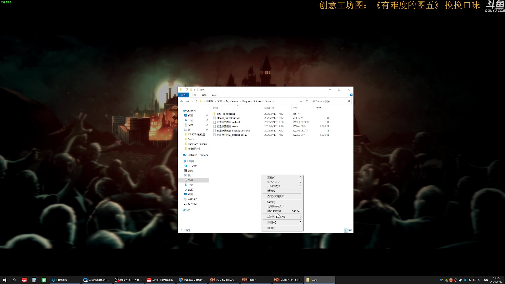Select They Are Billions in Quick access
The height and width of the screenshot is (284, 505).
point(197,144)
